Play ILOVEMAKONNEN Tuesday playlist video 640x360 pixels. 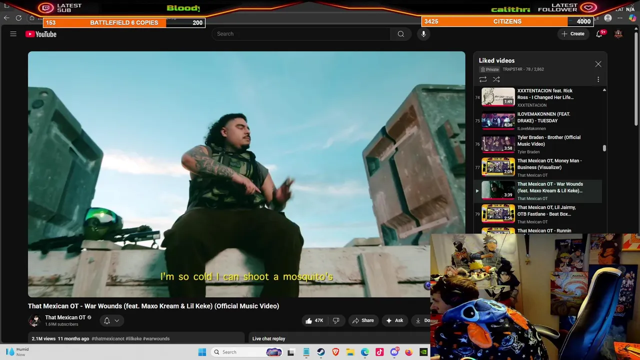tap(498, 120)
